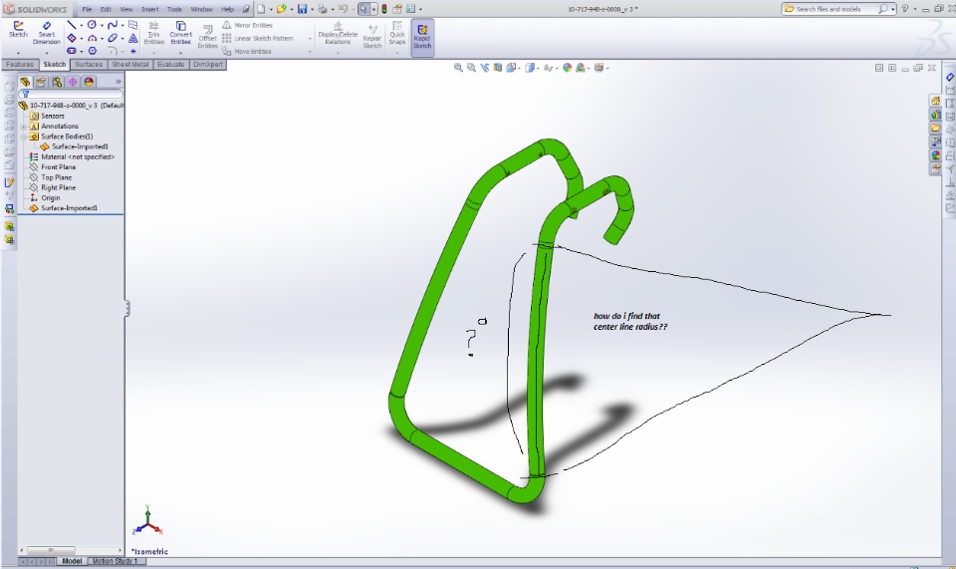Select the Arc sketch tool
The height and width of the screenshot is (569, 956).
[92, 38]
